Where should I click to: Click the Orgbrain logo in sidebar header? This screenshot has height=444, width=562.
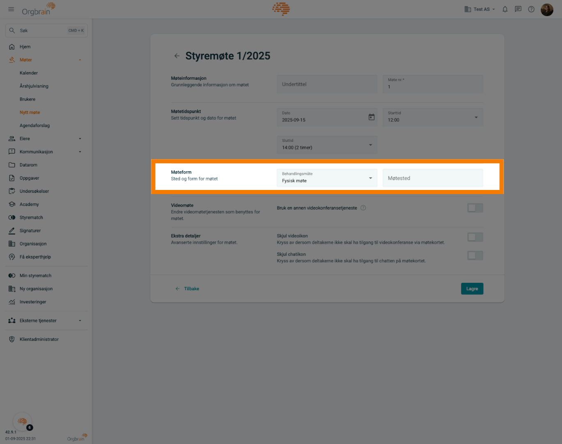pyautogui.click(x=39, y=9)
